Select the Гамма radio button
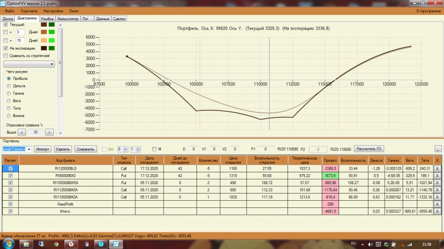The height and width of the screenshot is (249, 444). point(9,93)
